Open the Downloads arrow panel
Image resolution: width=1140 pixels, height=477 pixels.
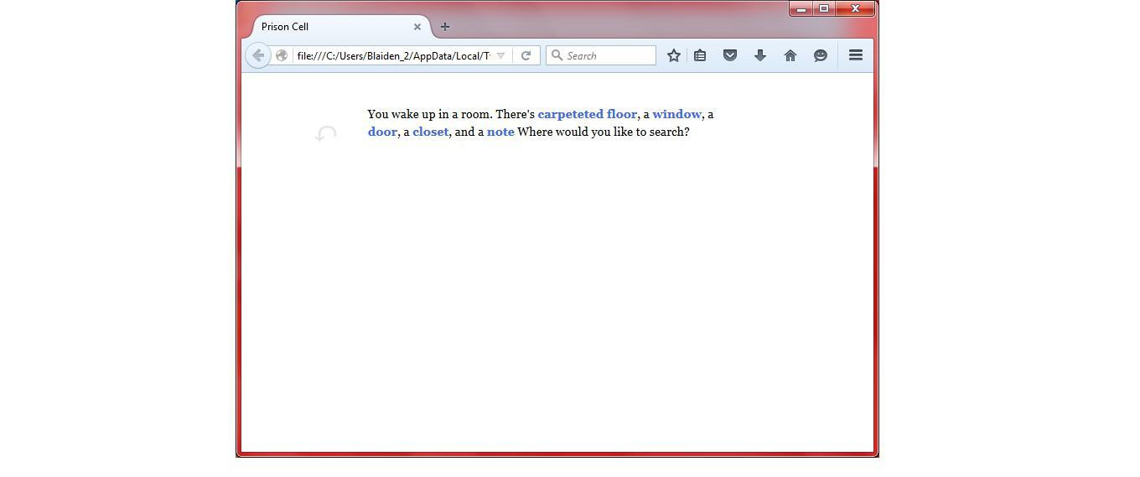pos(760,55)
